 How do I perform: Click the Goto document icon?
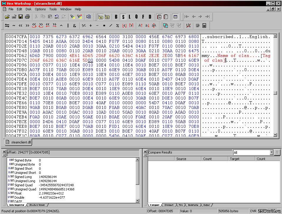[89, 17]
